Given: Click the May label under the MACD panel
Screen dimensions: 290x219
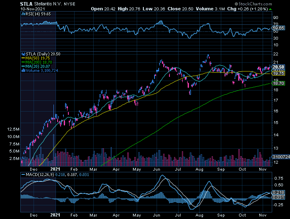Looking at the screenshot, I should pos(137,215).
